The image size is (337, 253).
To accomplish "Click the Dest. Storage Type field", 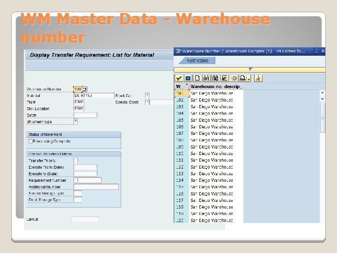I will [x=78, y=200].
